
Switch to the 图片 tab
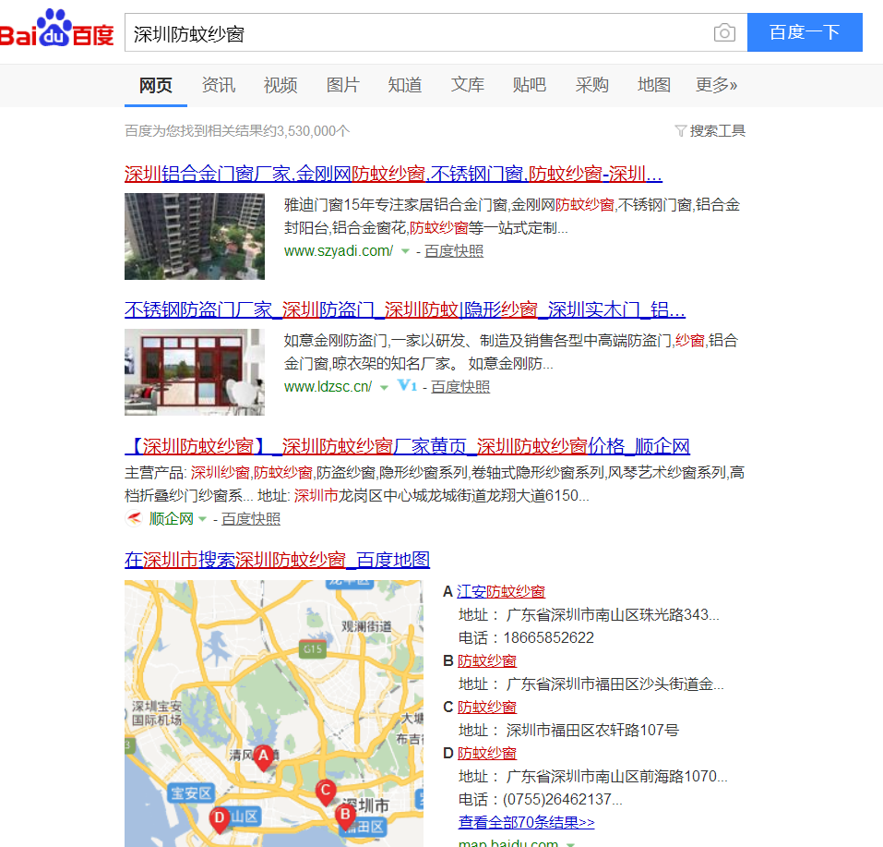[343, 85]
